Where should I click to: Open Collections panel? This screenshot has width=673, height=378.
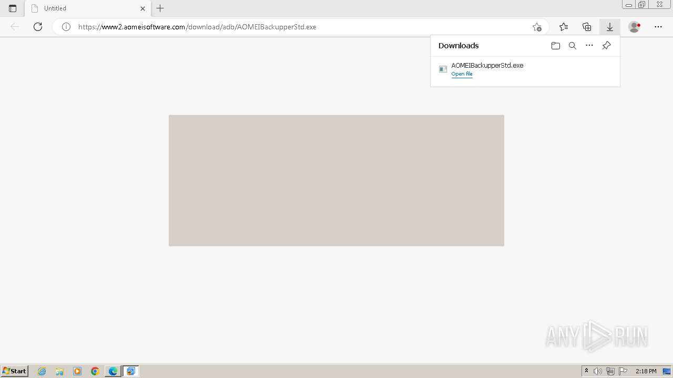pos(587,27)
